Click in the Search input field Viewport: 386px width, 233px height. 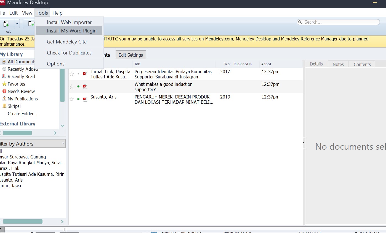tap(341, 22)
